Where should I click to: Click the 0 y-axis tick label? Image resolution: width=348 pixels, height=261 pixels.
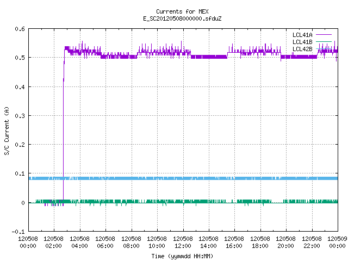(x=23, y=203)
